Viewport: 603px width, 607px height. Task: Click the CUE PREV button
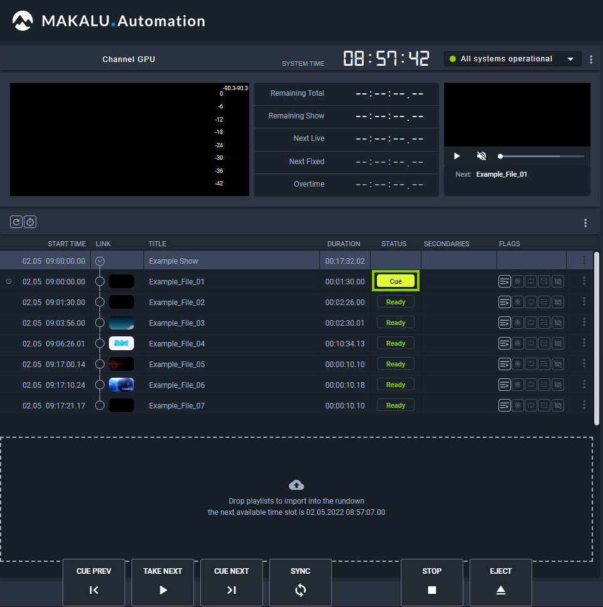94,582
